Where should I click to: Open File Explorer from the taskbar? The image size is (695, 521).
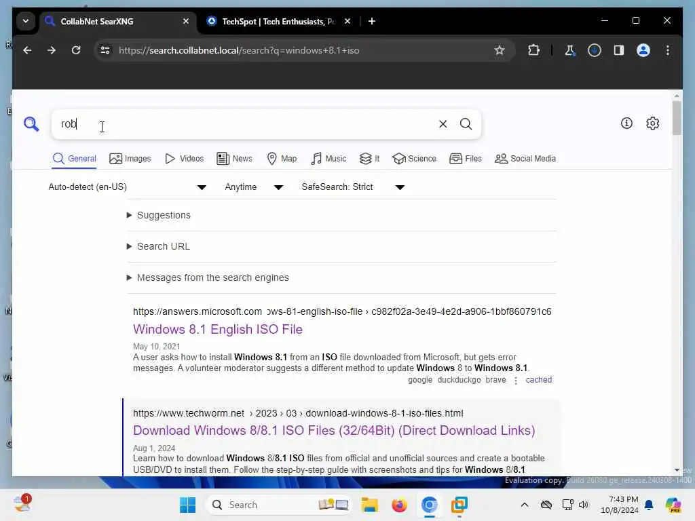coord(369,505)
